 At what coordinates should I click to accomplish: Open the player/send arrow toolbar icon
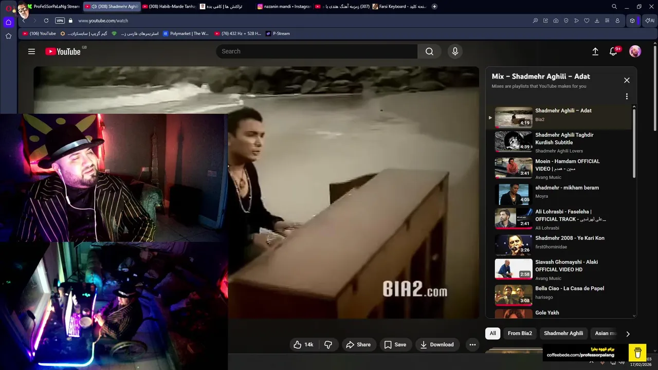576,21
